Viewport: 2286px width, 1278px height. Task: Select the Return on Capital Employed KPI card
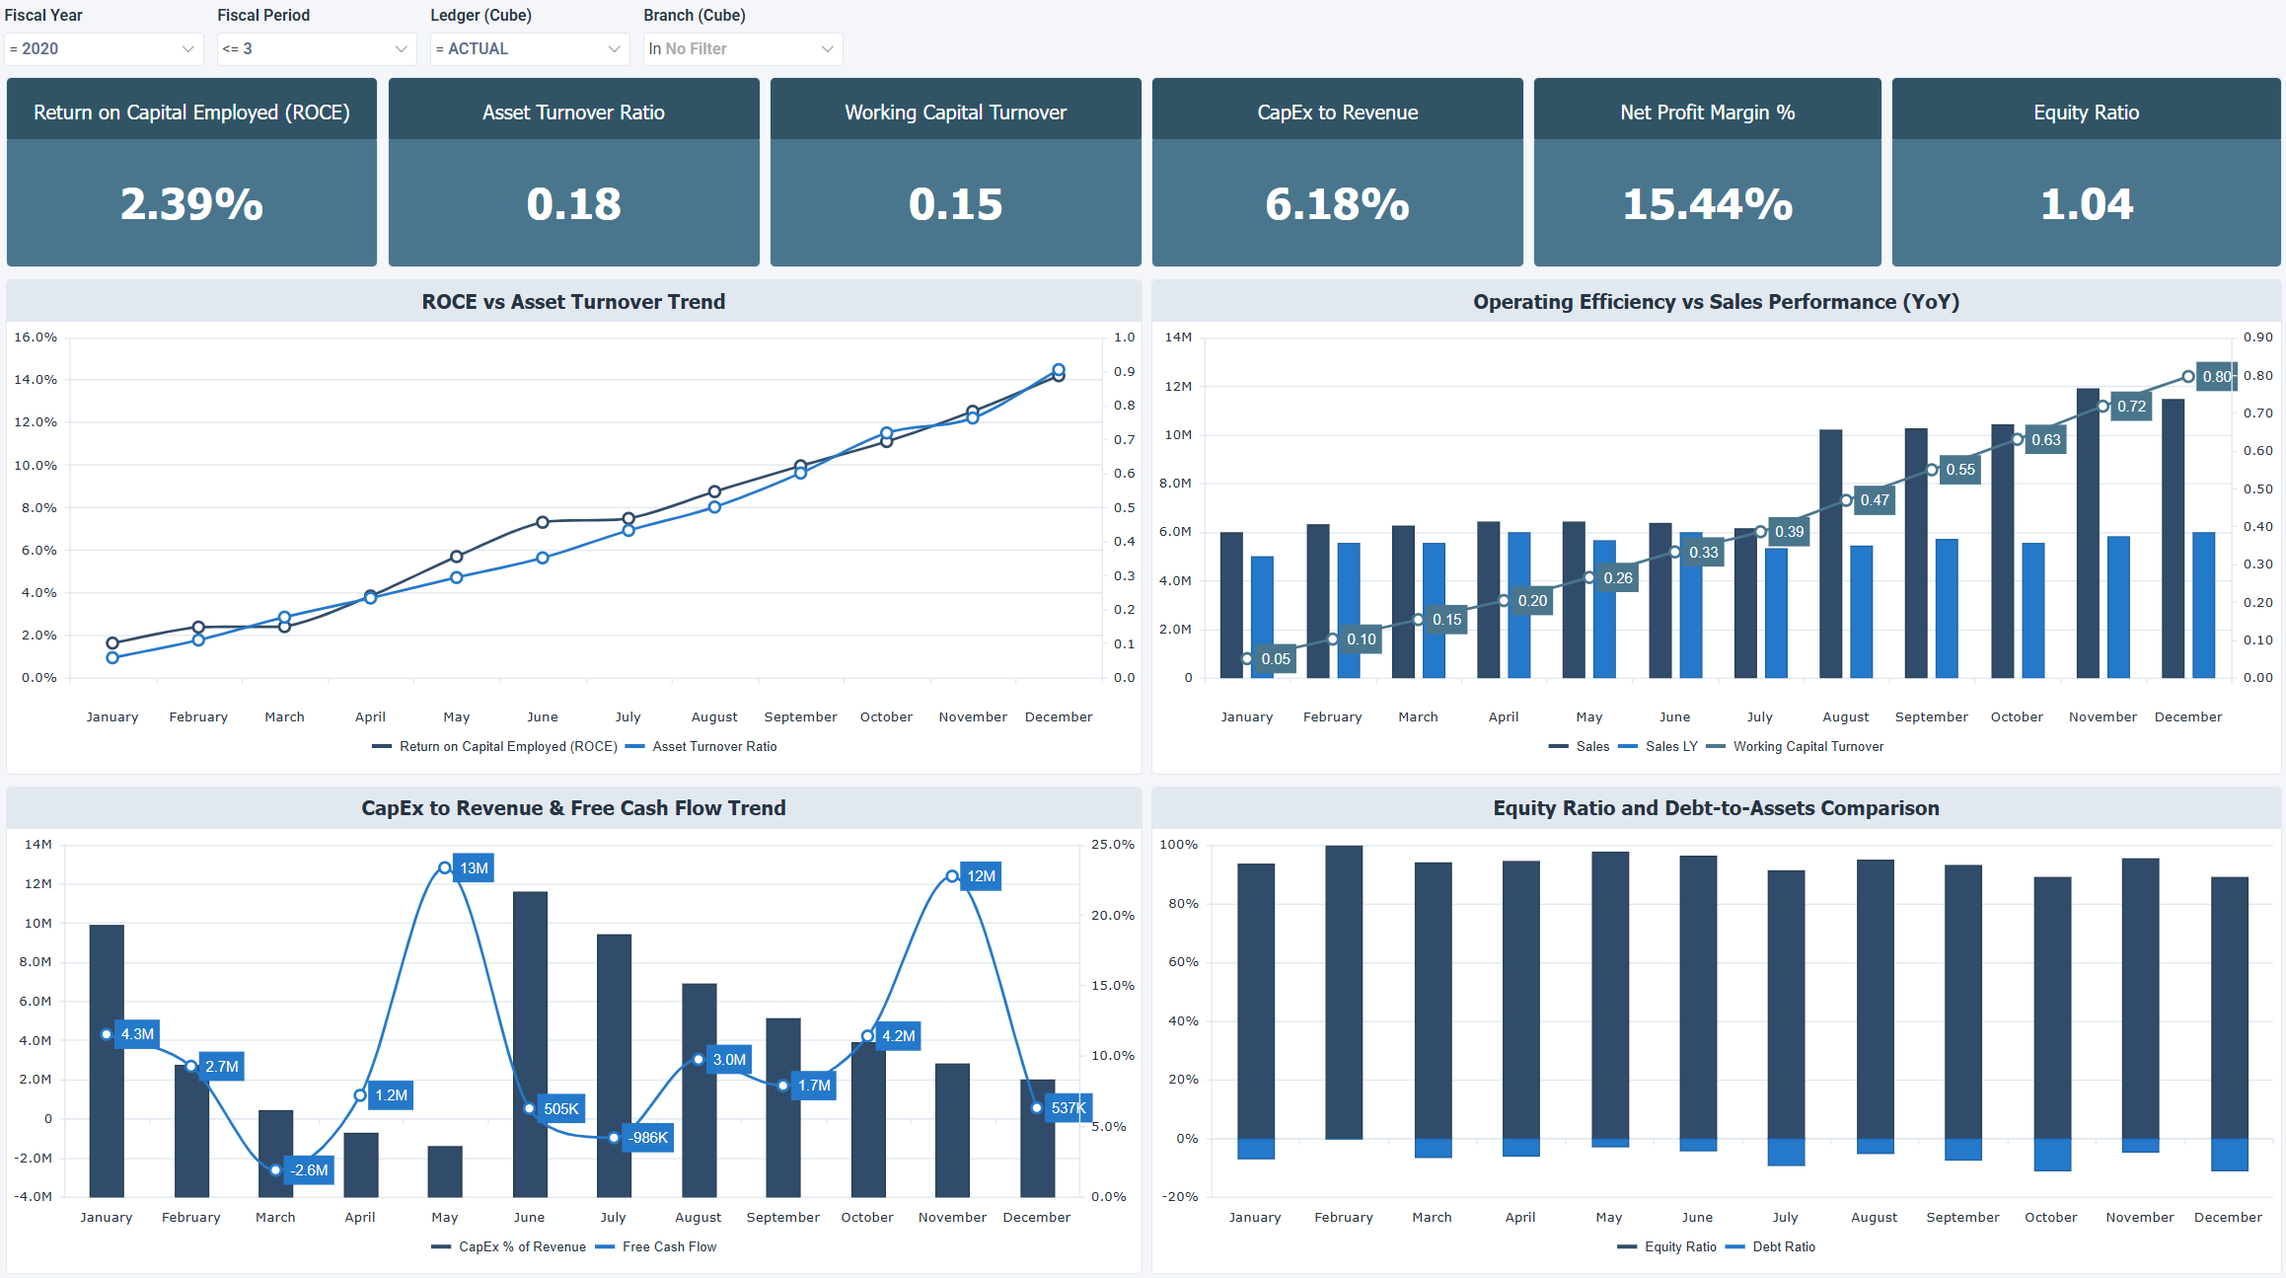[x=190, y=172]
